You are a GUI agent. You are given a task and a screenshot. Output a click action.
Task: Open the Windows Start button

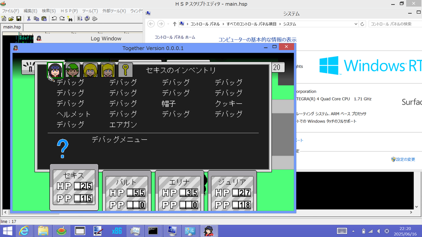[x=7, y=231]
